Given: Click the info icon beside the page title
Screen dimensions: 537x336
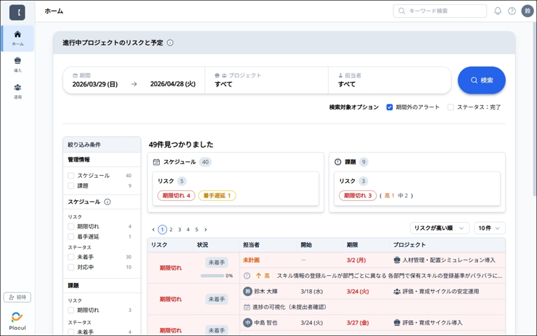Looking at the screenshot, I should coord(170,43).
